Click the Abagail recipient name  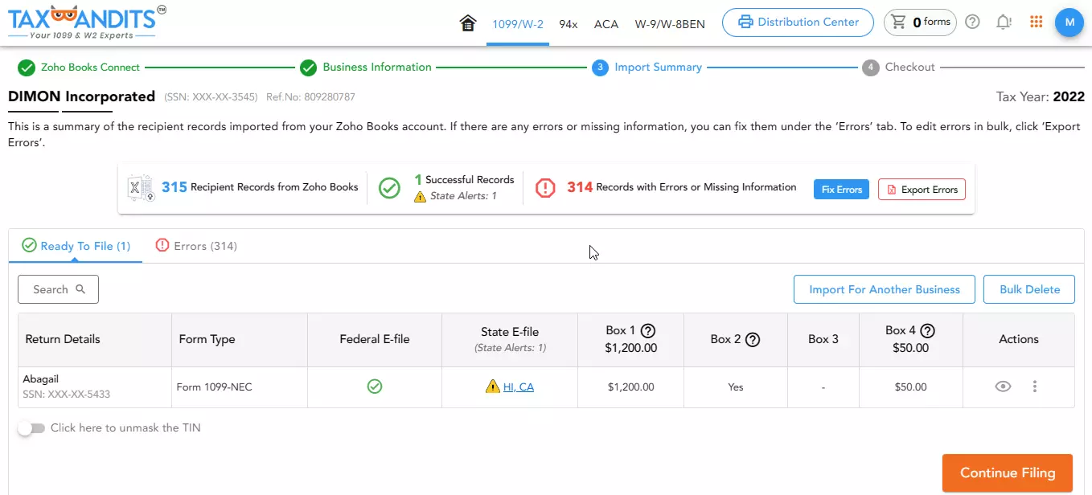(x=41, y=379)
